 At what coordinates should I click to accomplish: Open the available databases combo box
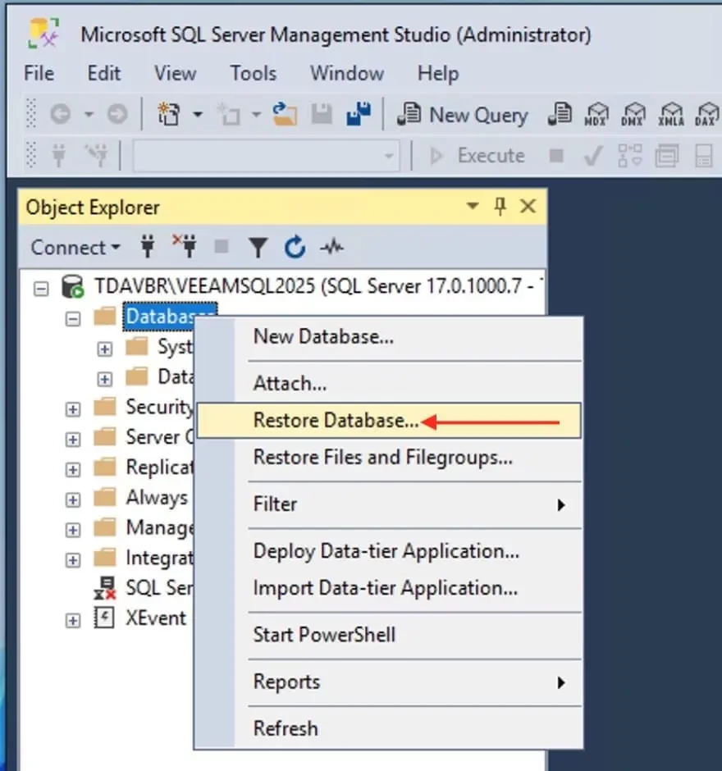point(266,156)
